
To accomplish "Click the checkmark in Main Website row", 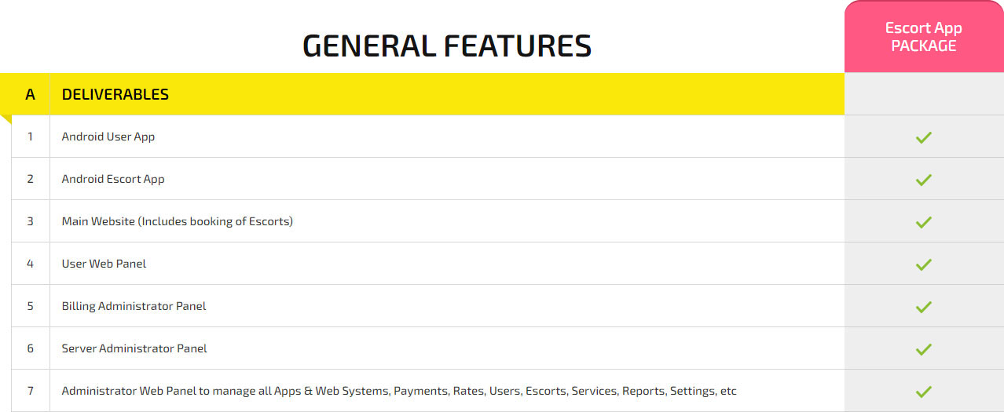I will click(923, 222).
